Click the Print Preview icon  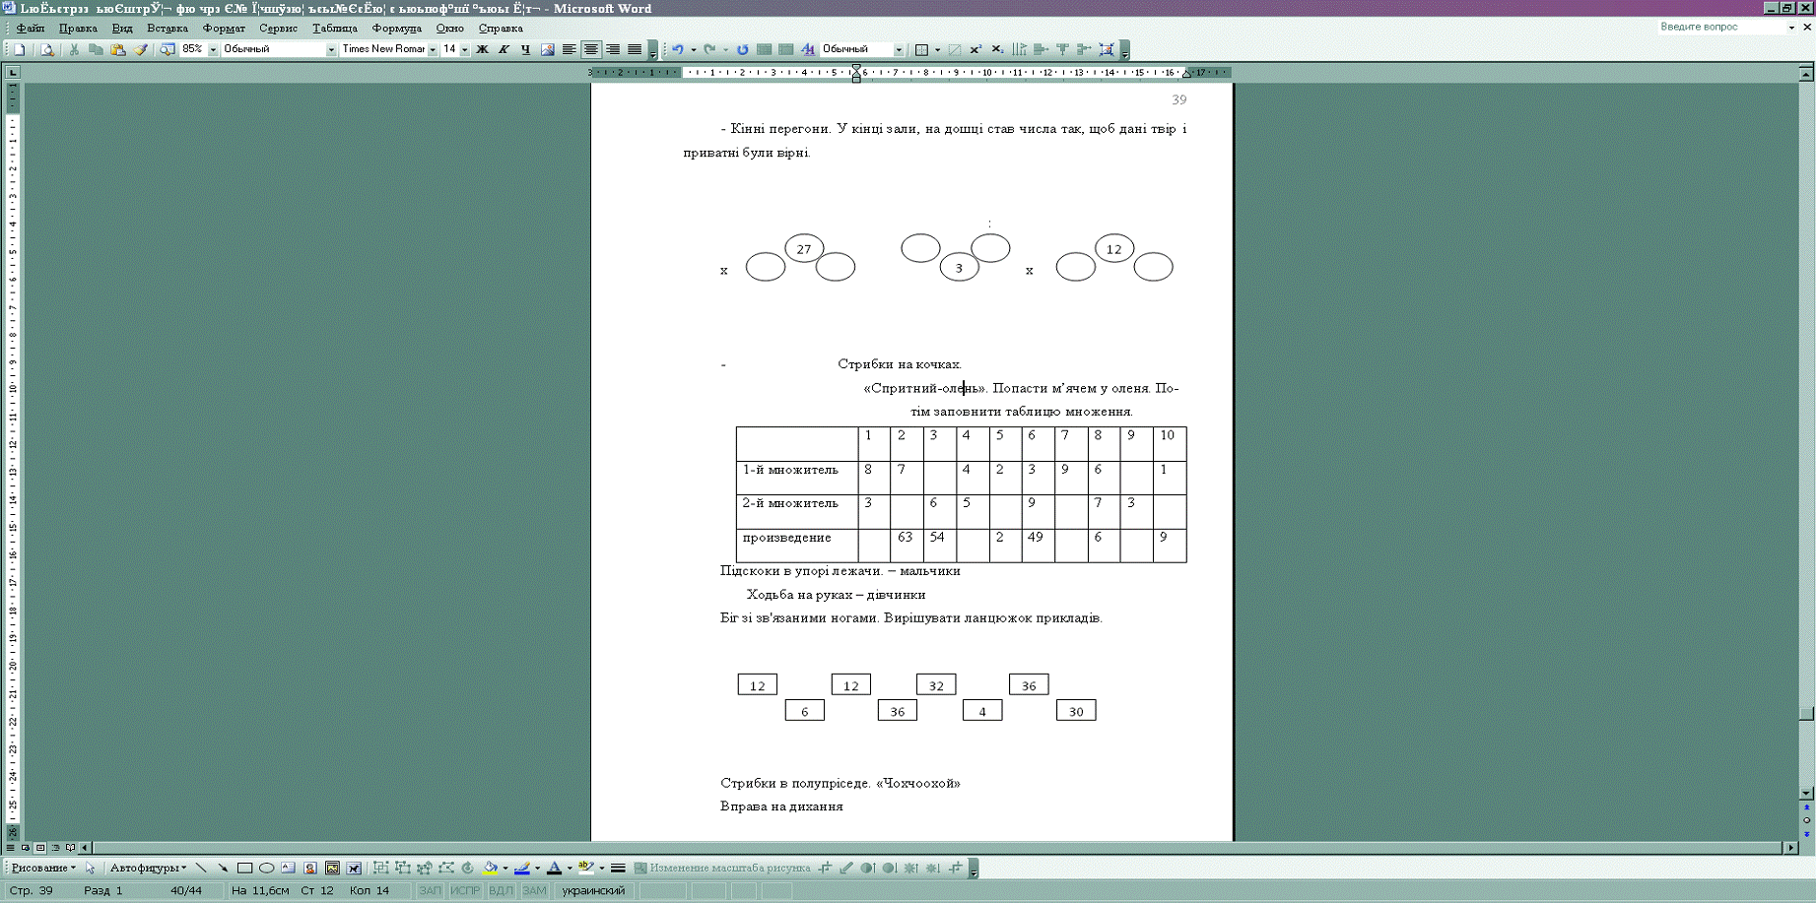47,49
